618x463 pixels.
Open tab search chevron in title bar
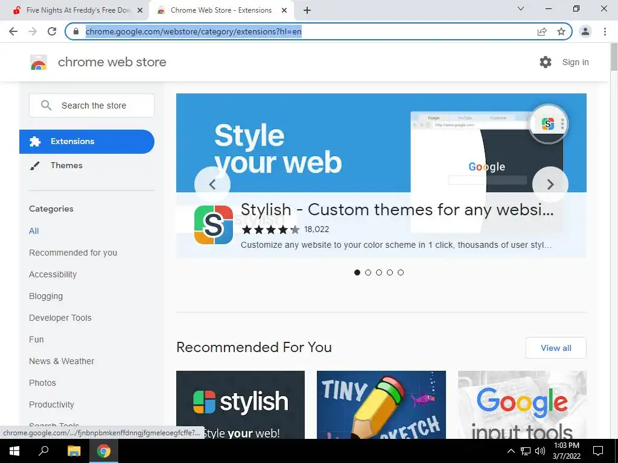521,8
